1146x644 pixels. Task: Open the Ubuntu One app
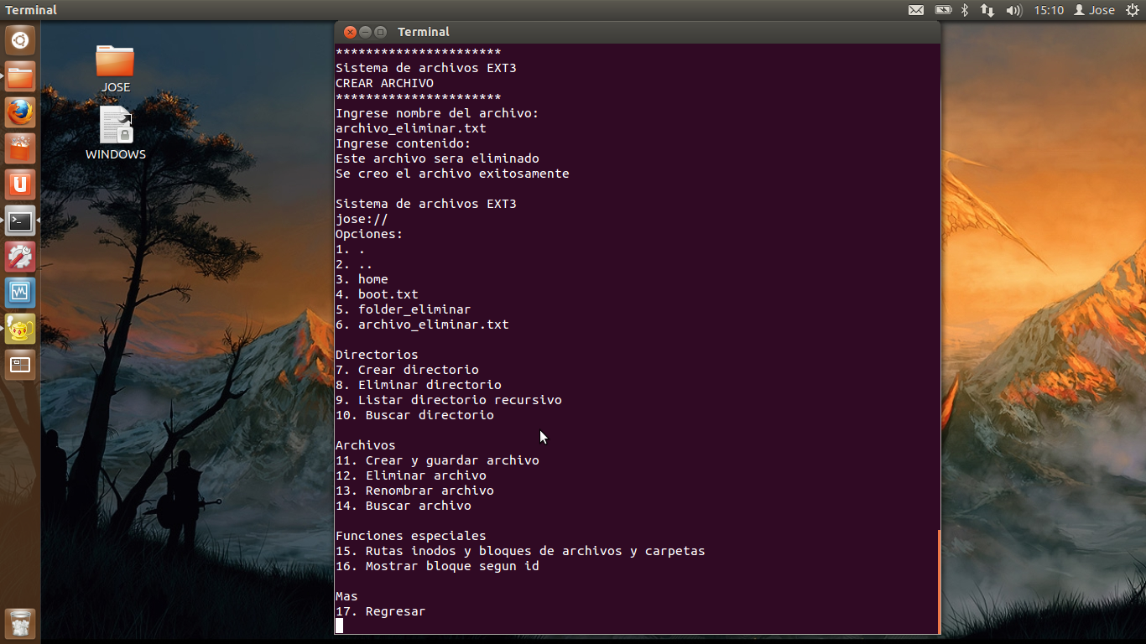[x=20, y=184]
